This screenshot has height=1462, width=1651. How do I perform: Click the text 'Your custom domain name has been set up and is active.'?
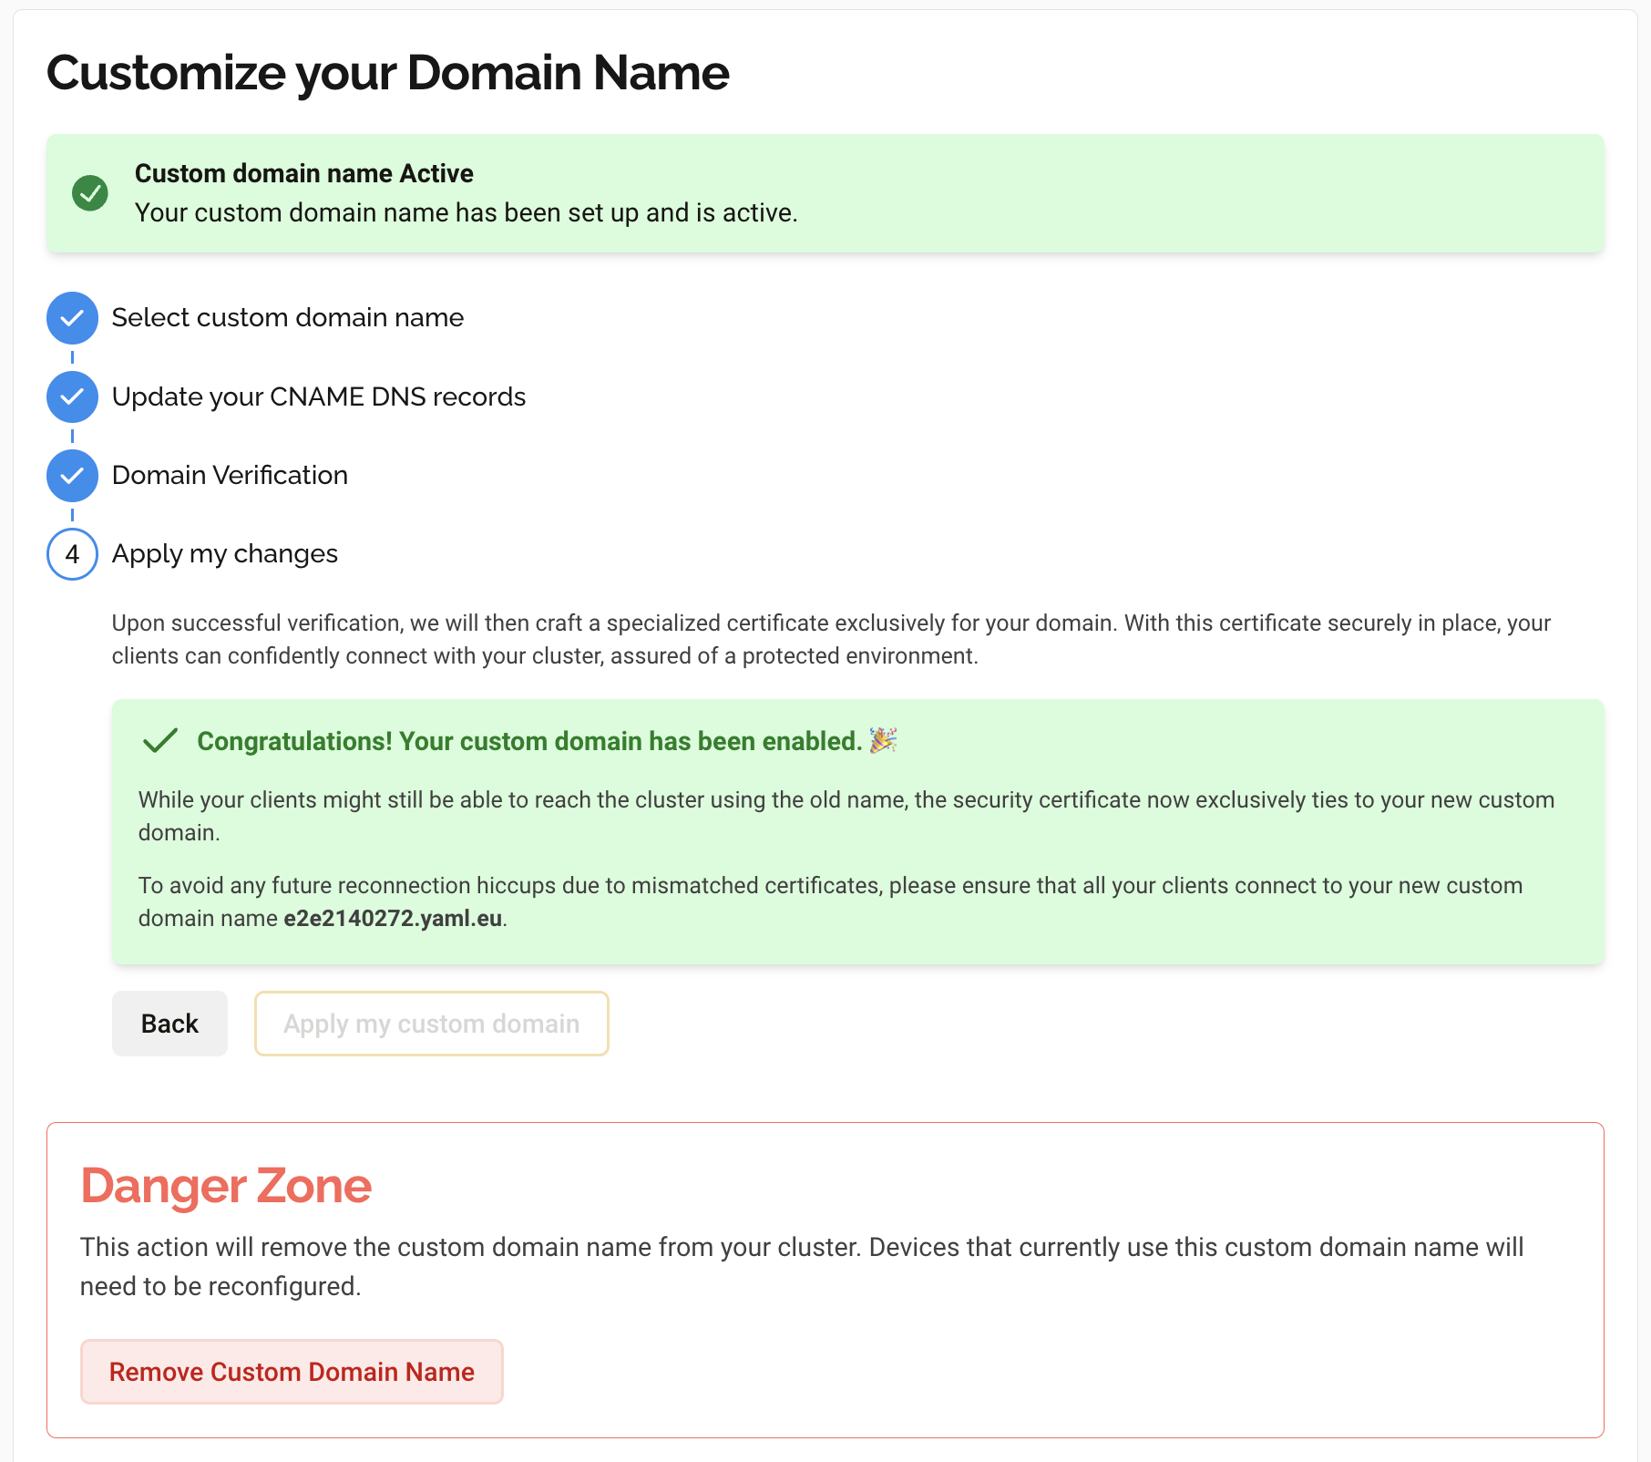click(467, 212)
